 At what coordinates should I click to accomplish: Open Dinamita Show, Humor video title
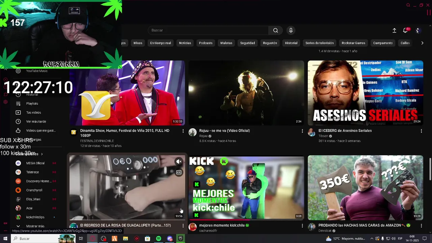pos(125,133)
